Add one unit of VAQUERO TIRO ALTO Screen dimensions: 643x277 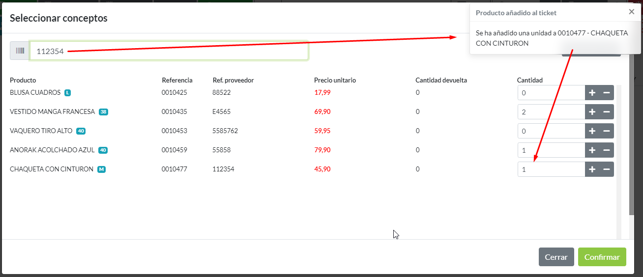(592, 131)
